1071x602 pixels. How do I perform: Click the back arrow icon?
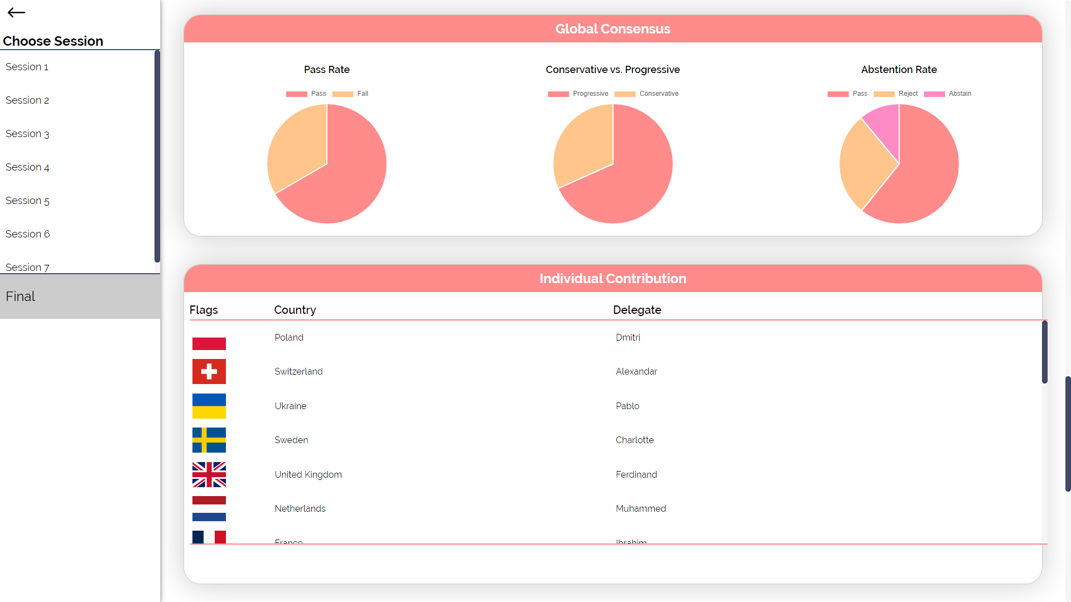coord(16,12)
